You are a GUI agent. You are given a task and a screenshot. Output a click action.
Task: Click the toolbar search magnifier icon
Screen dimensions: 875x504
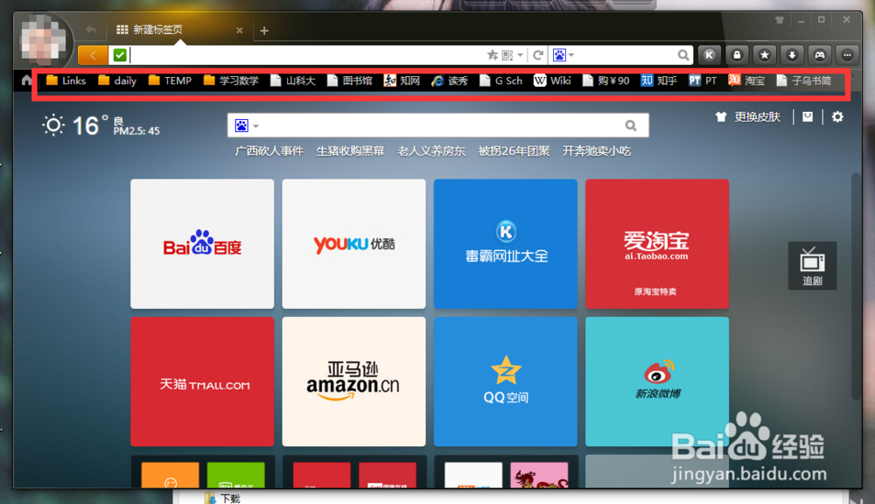pyautogui.click(x=683, y=55)
